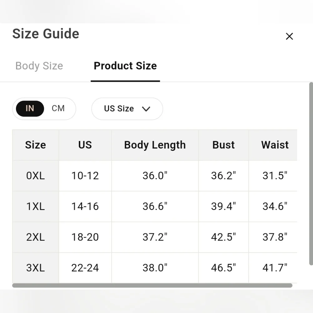Click the horizontal scrollbar under the table

(152, 285)
